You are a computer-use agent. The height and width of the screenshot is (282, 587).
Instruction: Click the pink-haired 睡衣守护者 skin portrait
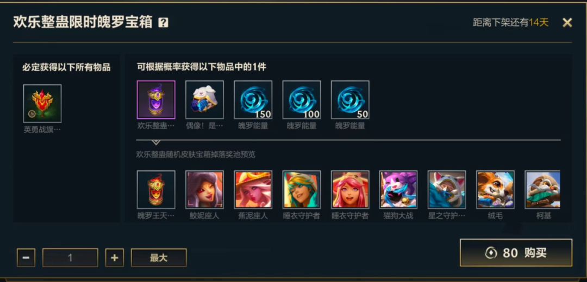click(350, 189)
